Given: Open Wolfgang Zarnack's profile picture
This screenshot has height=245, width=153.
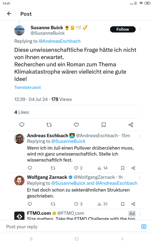Looking at the screenshot, I should click(19, 181).
